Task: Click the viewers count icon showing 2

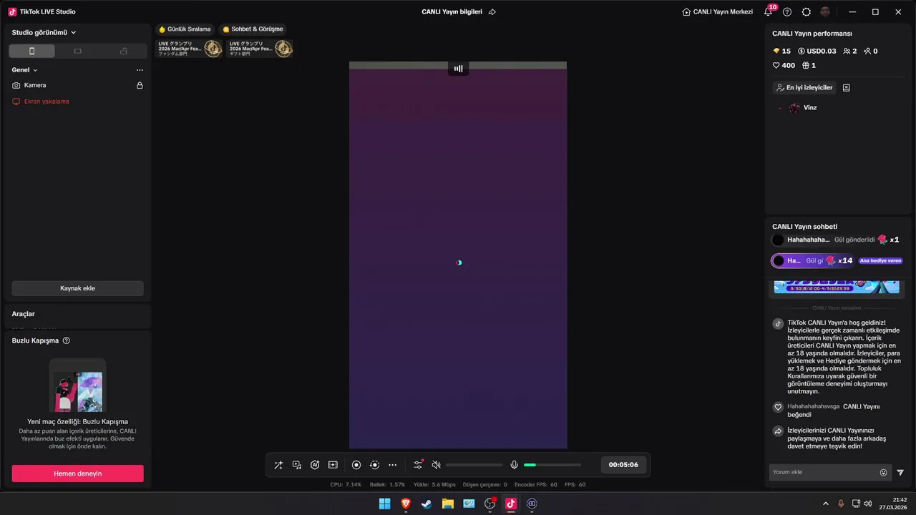Action: (849, 51)
